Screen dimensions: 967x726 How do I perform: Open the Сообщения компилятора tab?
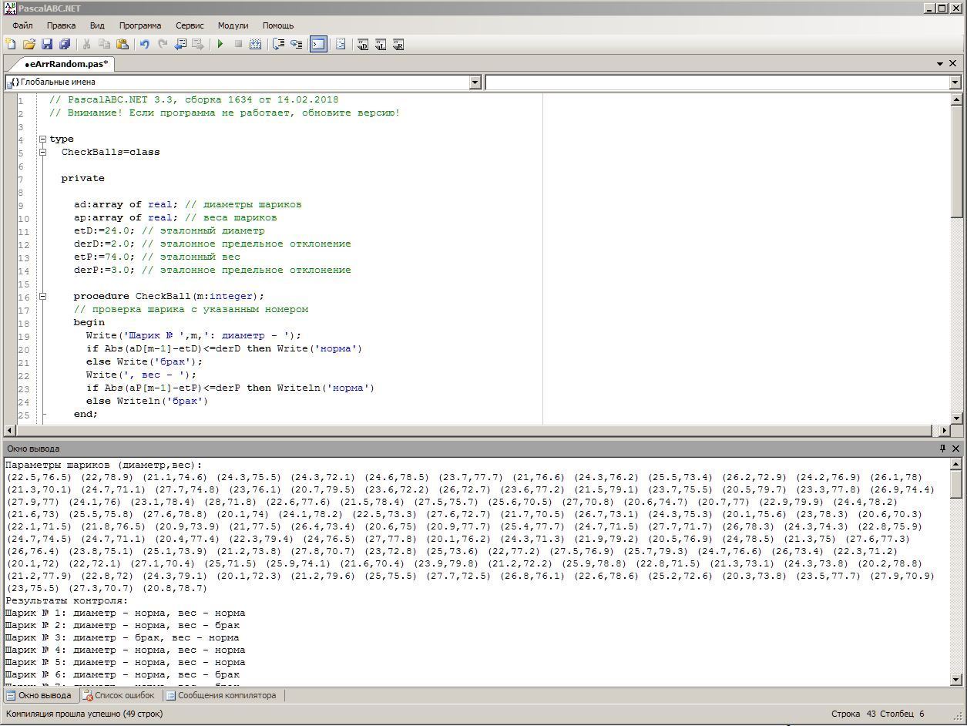point(220,695)
